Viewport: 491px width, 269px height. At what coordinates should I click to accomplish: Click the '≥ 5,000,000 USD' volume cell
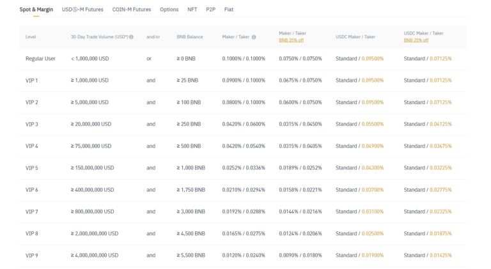90,102
